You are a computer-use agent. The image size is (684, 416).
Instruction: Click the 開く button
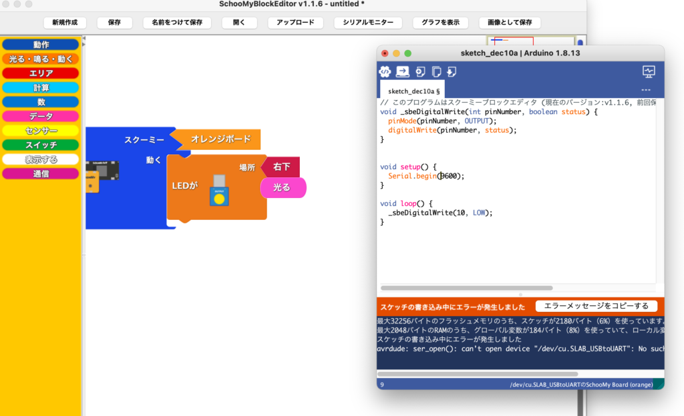(x=239, y=22)
